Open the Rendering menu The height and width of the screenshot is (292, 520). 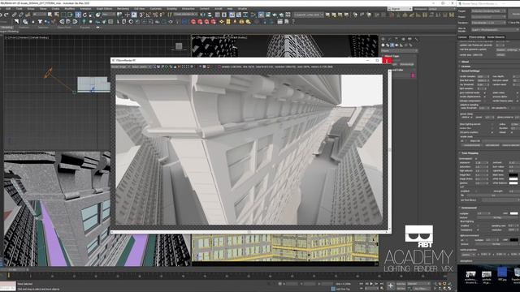(x=123, y=9)
